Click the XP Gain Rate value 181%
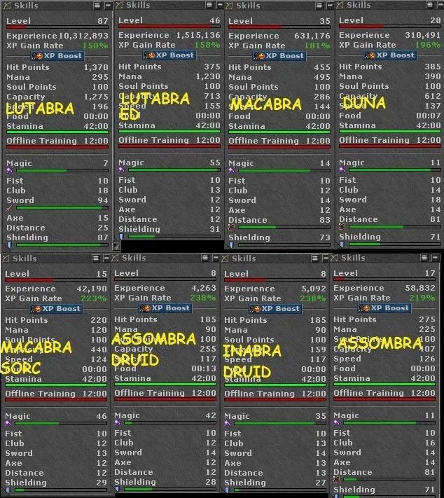444x498 pixels. point(318,46)
